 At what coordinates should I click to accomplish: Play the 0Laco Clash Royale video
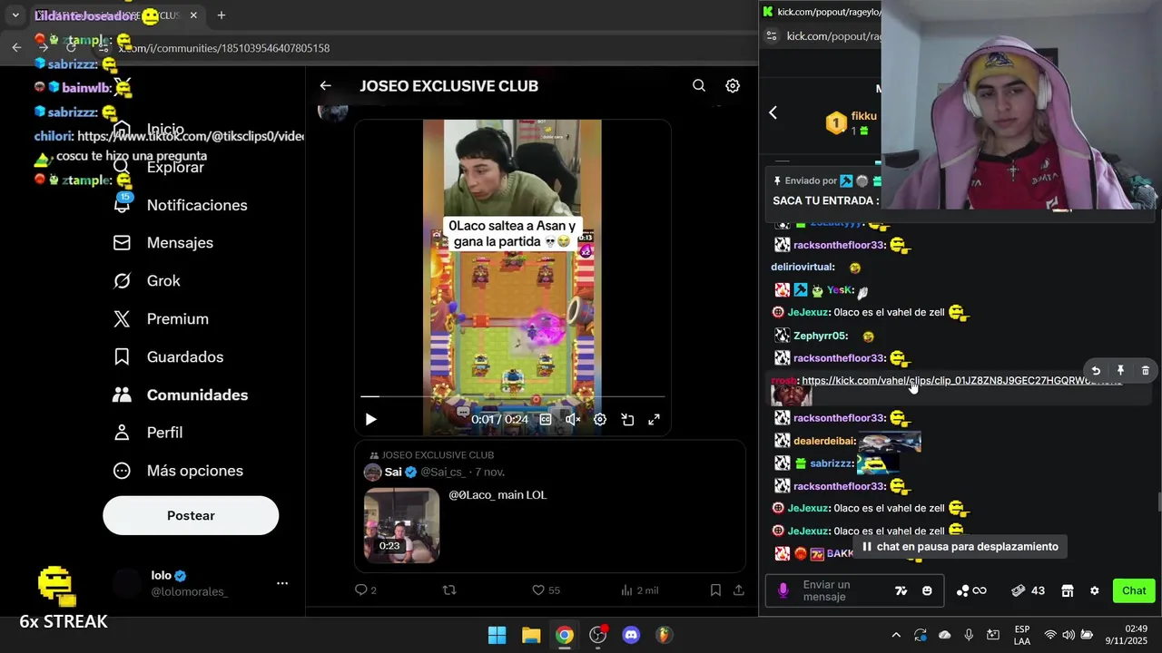(370, 419)
